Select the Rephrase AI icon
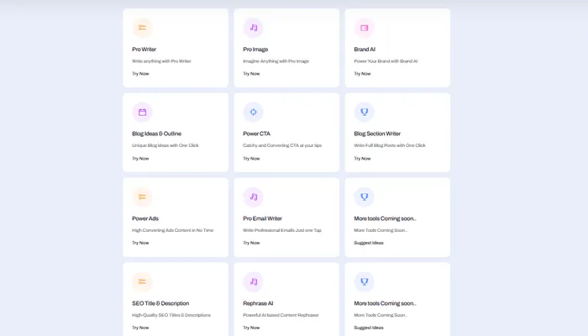Viewport: 588px width, 336px height. [253, 281]
